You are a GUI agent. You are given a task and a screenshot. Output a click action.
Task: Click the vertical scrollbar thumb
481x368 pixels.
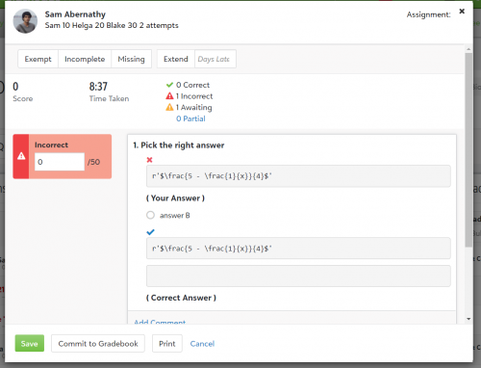(x=468, y=150)
